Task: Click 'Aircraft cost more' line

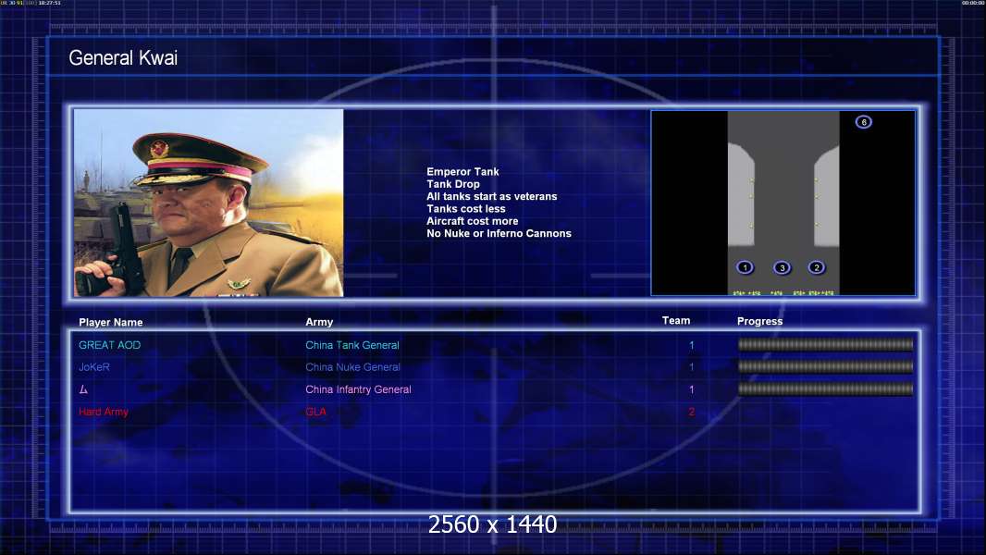Action: click(473, 221)
